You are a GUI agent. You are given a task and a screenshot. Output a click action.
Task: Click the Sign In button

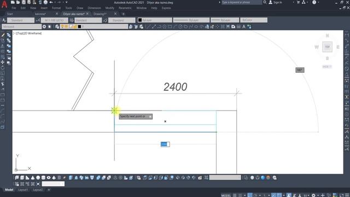275,2
